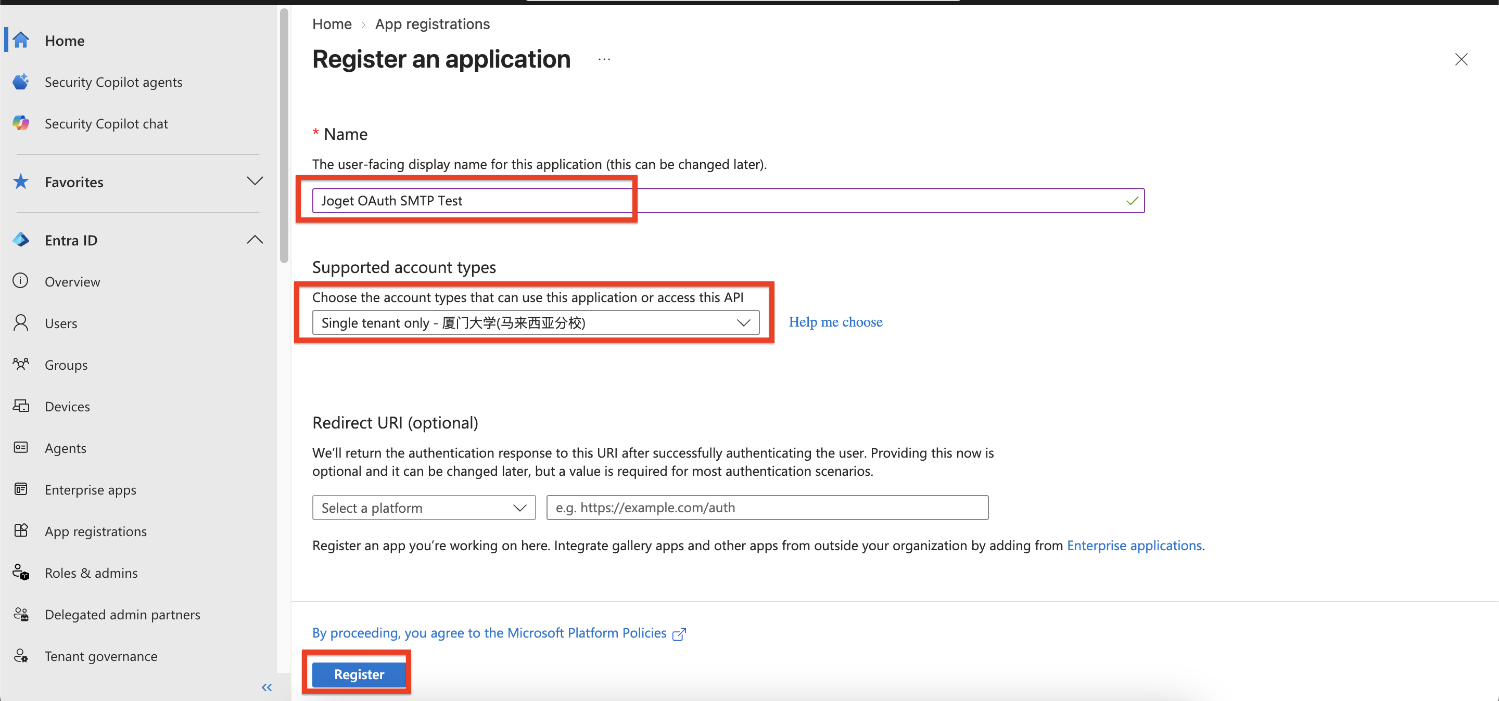Screen dimensions: 1499x701
Task: Open the Help me choose link
Action: coord(835,322)
